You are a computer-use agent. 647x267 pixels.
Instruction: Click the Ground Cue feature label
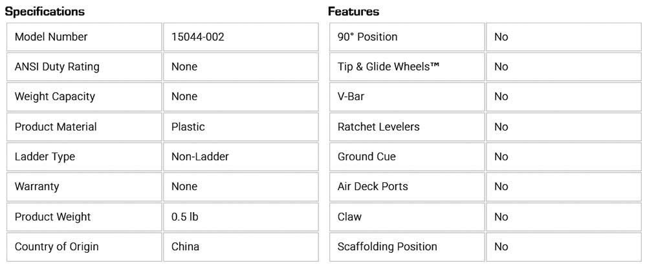click(367, 156)
